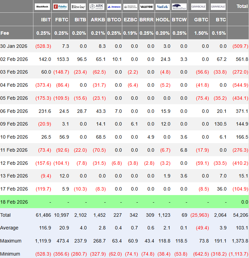
Task: Click the Bitwise logo
Action: point(79,7)
